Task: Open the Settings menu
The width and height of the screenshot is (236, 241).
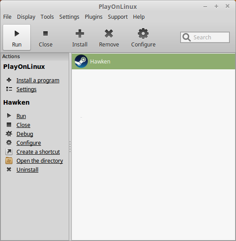Action: [x=69, y=17]
